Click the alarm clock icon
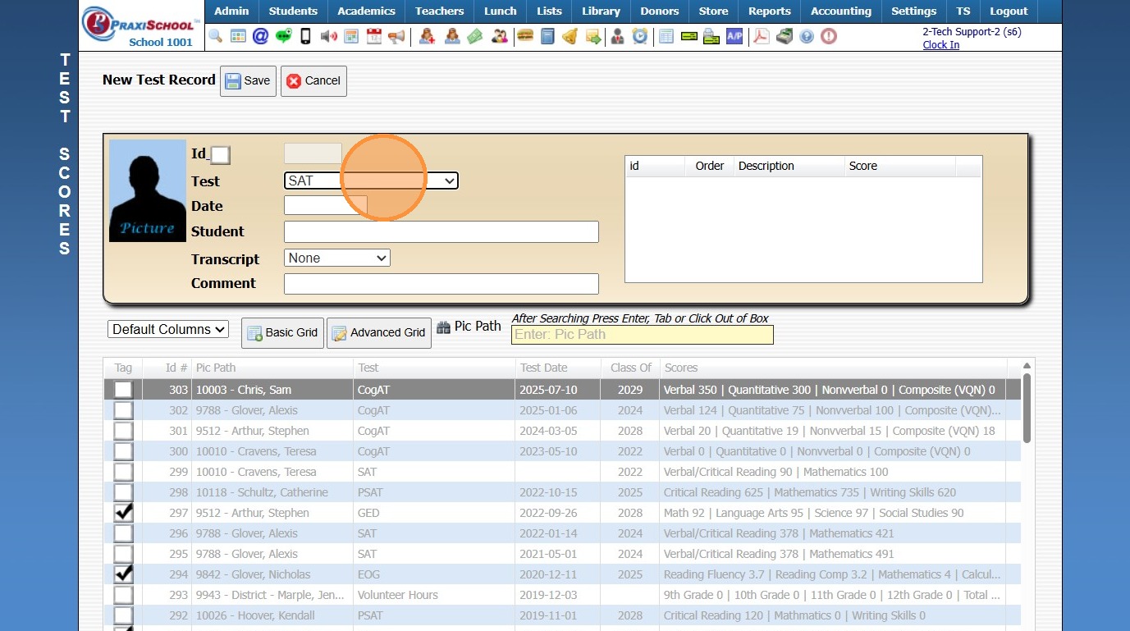 (639, 36)
